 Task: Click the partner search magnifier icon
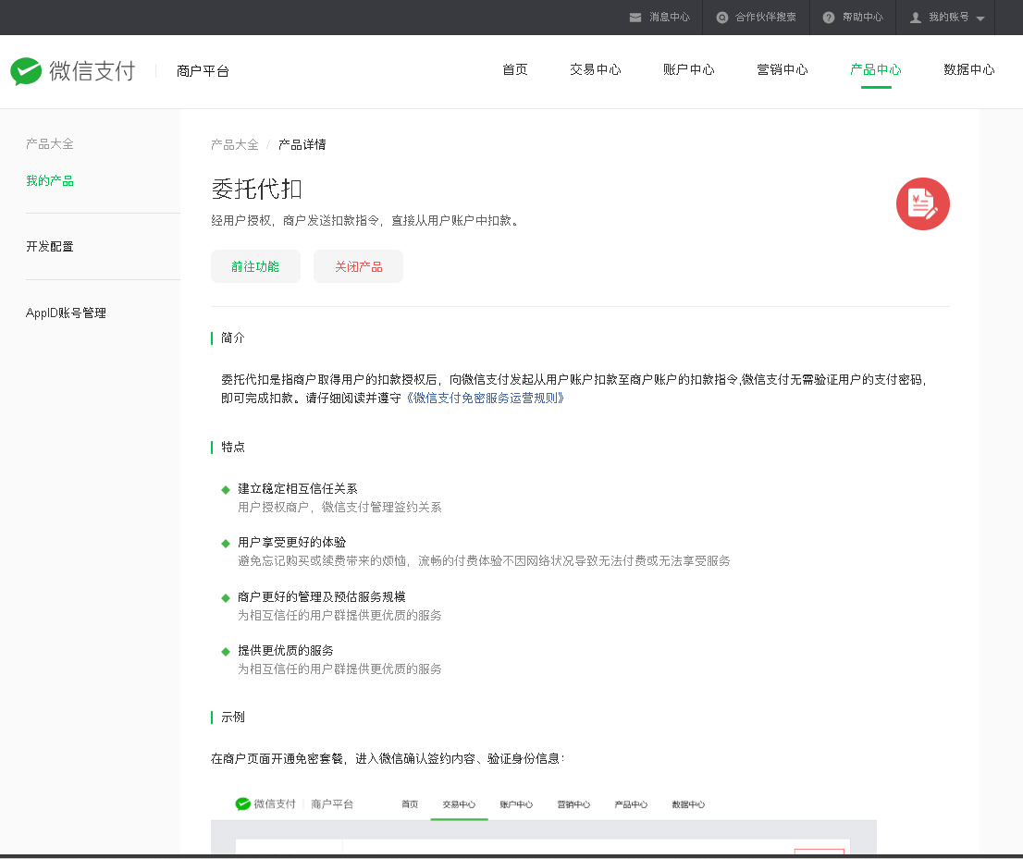[722, 18]
